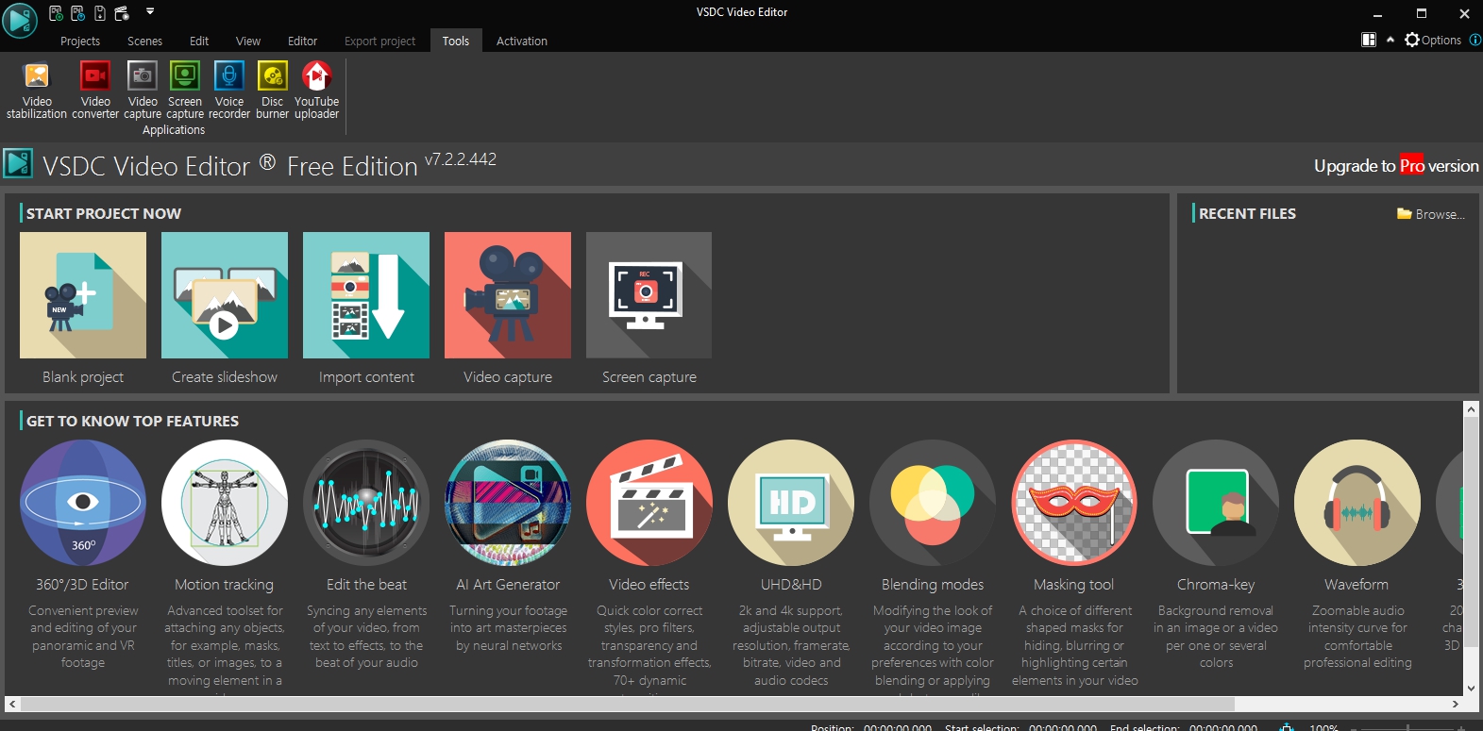
Task: Start a Blank project
Action: [83, 295]
